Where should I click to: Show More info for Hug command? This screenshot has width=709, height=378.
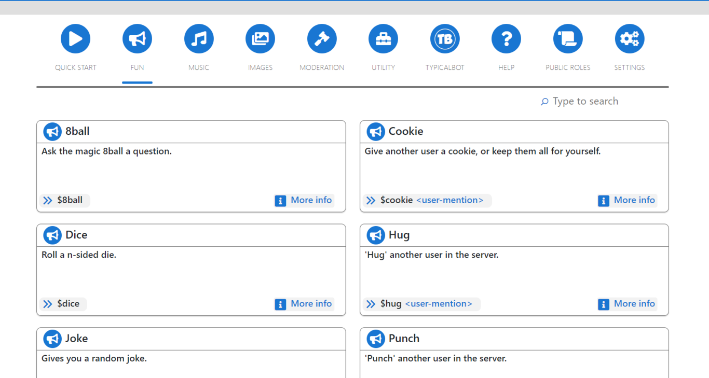click(x=627, y=304)
